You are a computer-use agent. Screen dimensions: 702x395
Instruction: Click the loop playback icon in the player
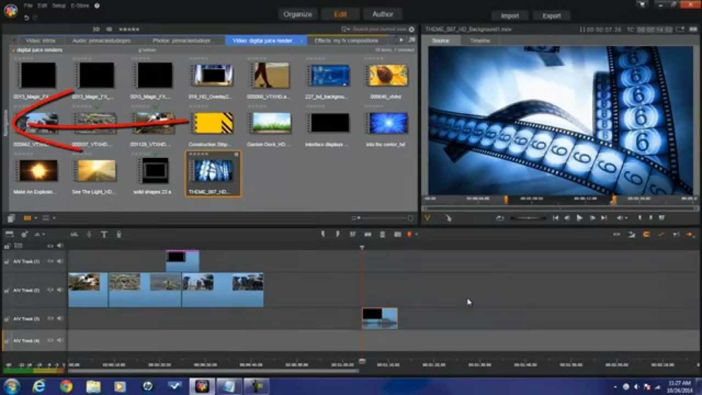pos(499,218)
